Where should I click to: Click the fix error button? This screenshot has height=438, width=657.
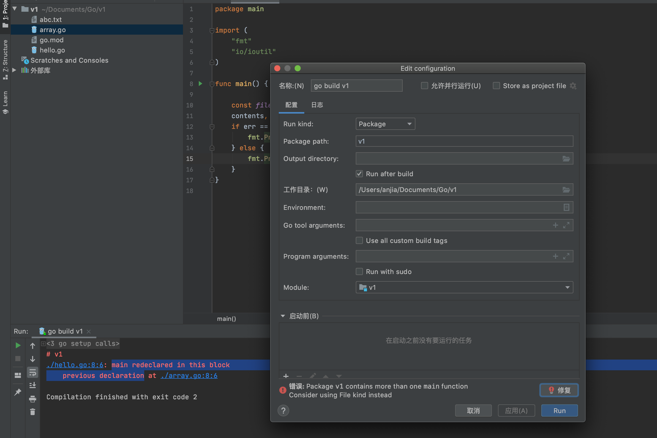559,390
